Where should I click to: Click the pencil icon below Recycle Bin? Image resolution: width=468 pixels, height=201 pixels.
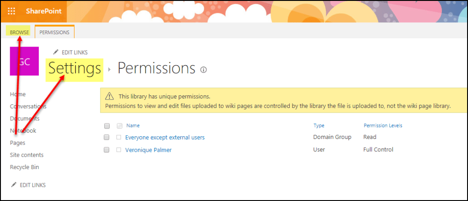click(14, 185)
